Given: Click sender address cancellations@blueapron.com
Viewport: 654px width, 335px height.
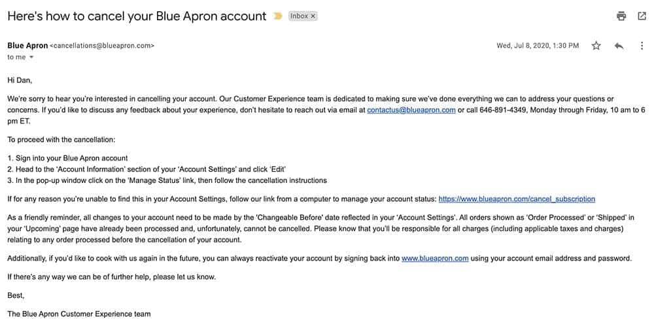Looking at the screenshot, I should click(x=102, y=46).
